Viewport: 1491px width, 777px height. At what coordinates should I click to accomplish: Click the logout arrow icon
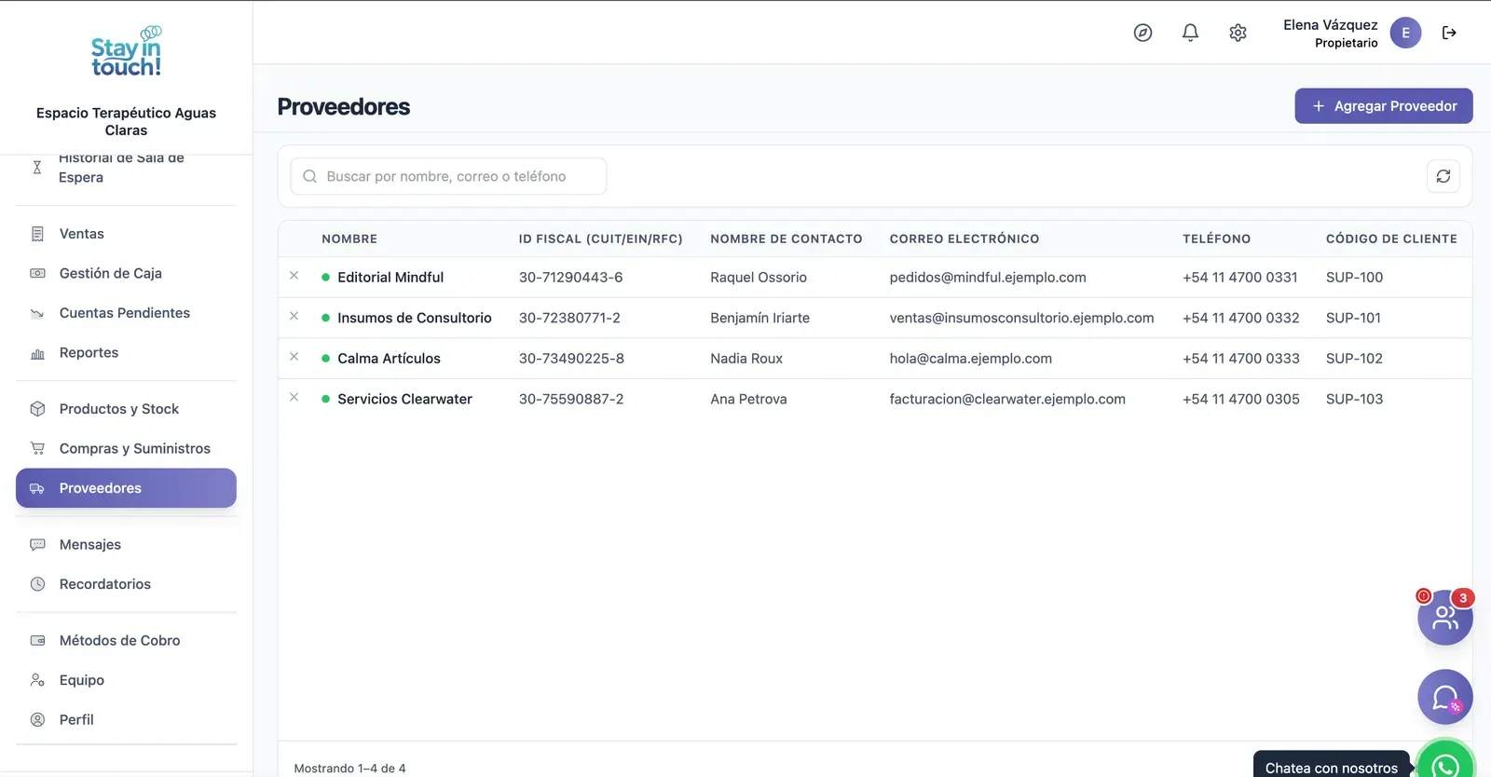pos(1449,33)
